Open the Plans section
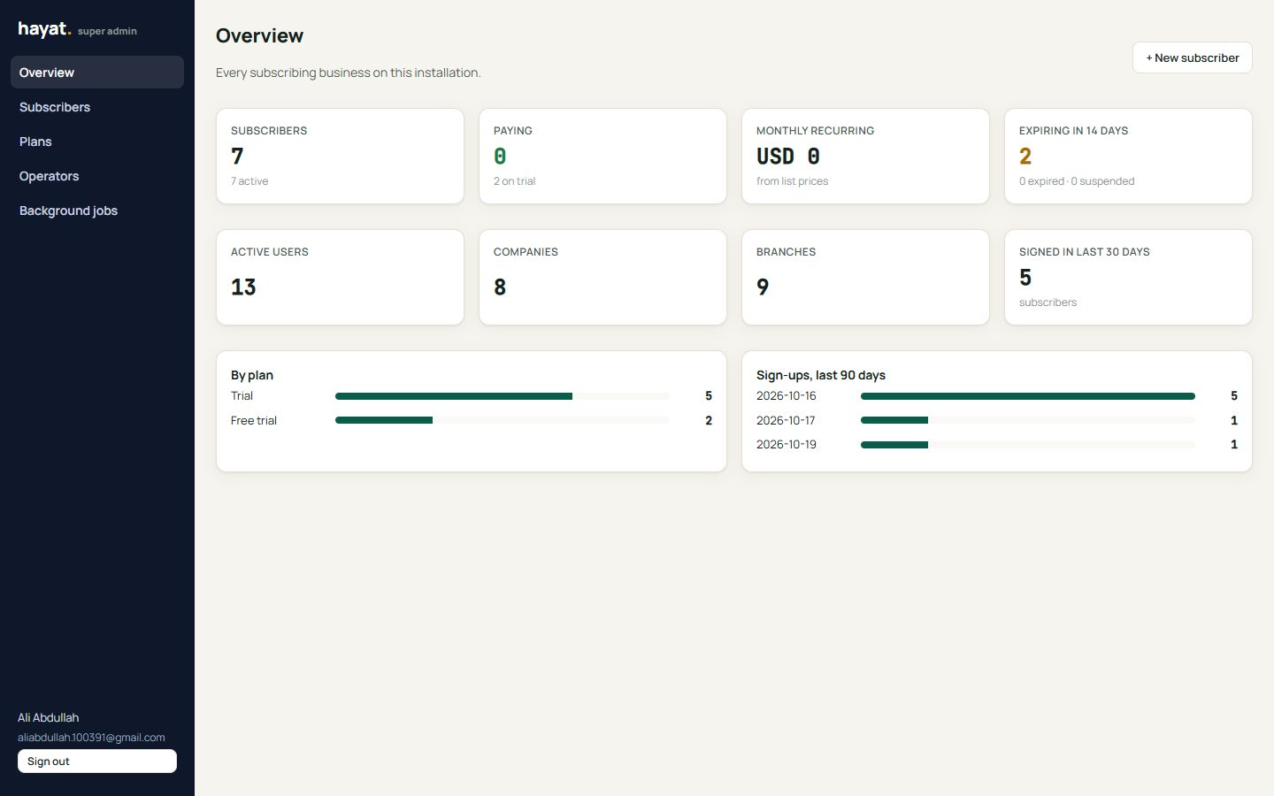This screenshot has height=796, width=1274. coord(97,142)
